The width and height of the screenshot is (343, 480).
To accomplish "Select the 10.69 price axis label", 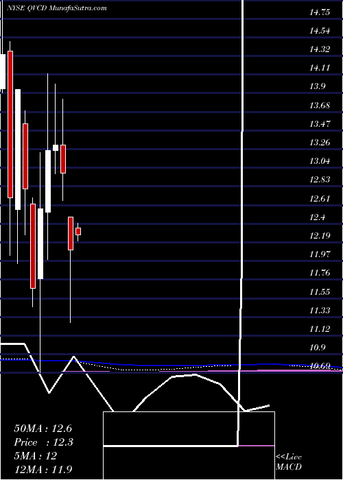I will pyautogui.click(x=320, y=365).
